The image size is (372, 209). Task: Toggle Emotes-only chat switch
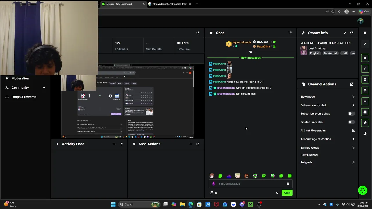point(351,122)
